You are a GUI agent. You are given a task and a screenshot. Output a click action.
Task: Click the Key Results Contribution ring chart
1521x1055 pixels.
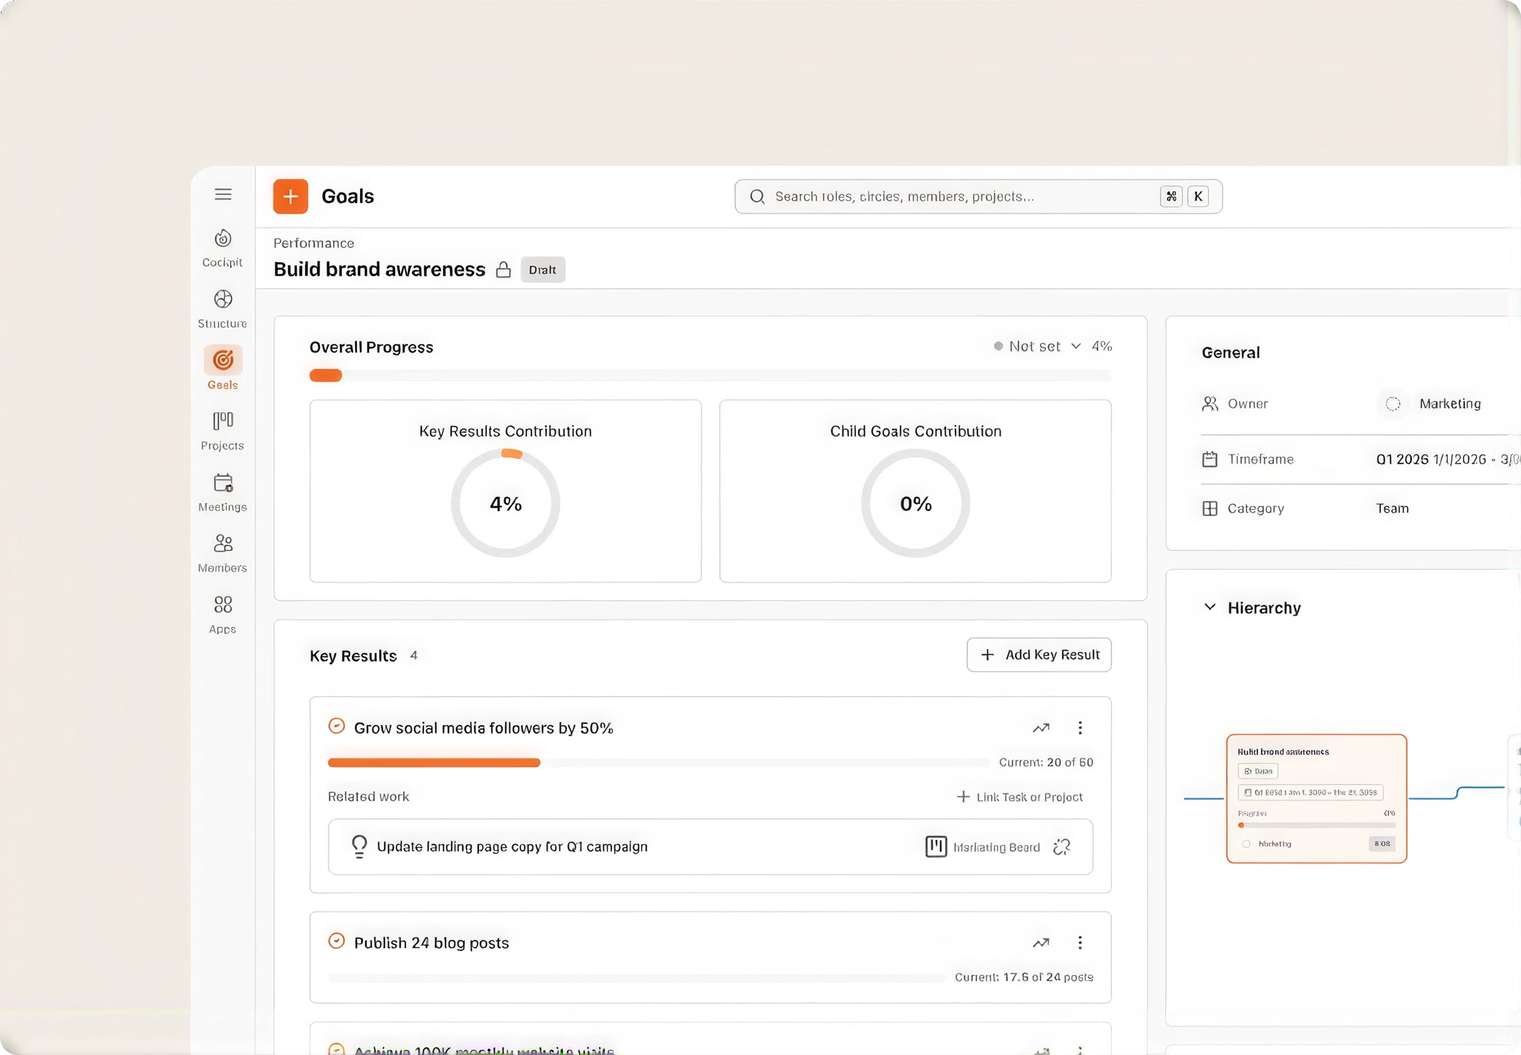tap(506, 503)
